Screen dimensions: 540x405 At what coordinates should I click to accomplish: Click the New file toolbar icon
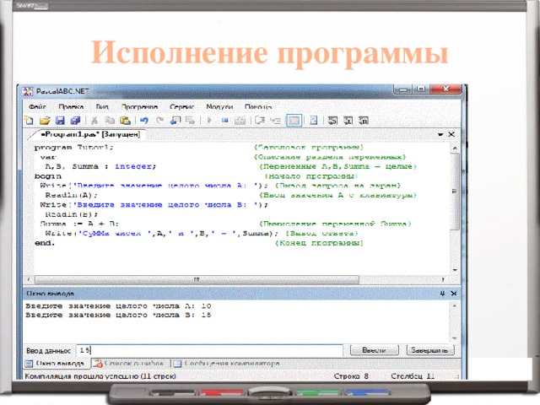click(29, 121)
